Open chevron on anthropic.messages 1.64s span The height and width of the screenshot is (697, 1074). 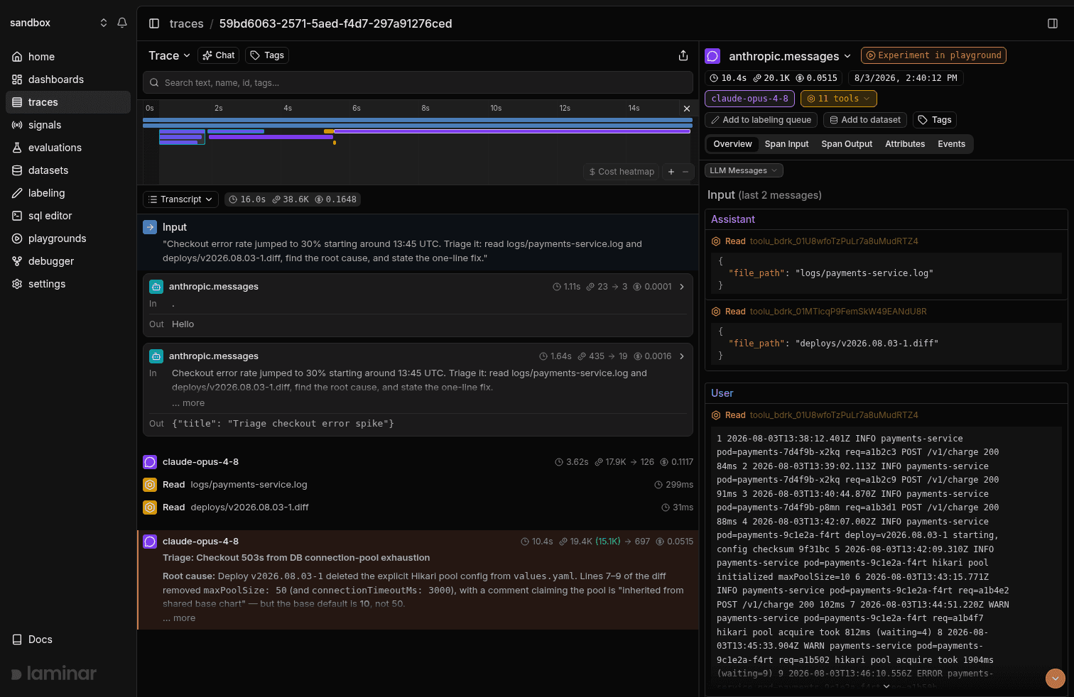point(682,356)
